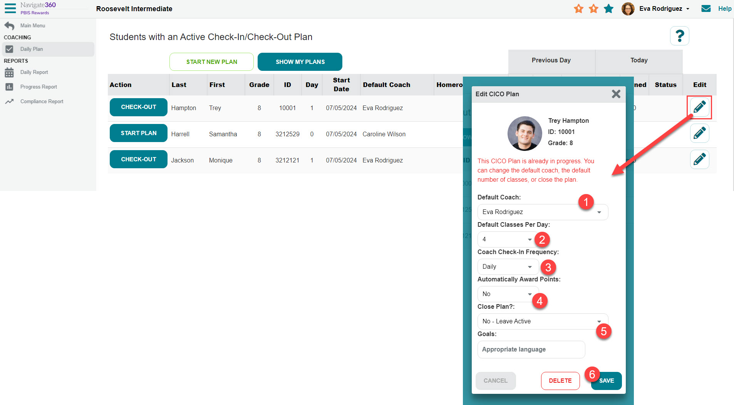Open the Daily Report

pyautogui.click(x=34, y=72)
